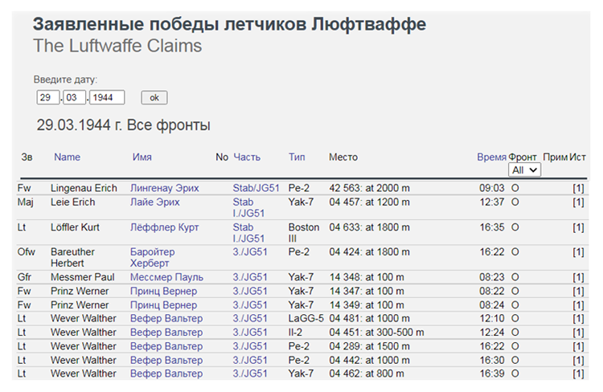Sort by Время column header

coord(490,157)
